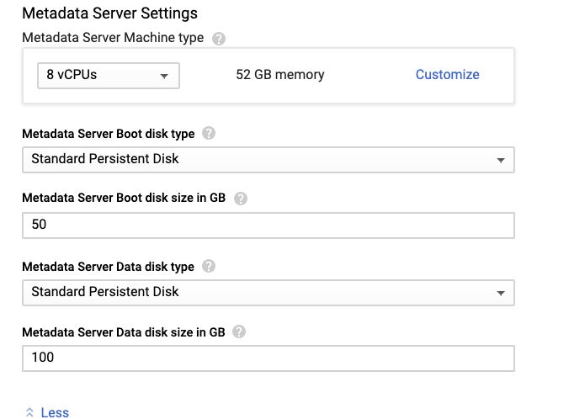Open help icon beside Boot disk type
Screen dimensions: 569x419
point(209,133)
